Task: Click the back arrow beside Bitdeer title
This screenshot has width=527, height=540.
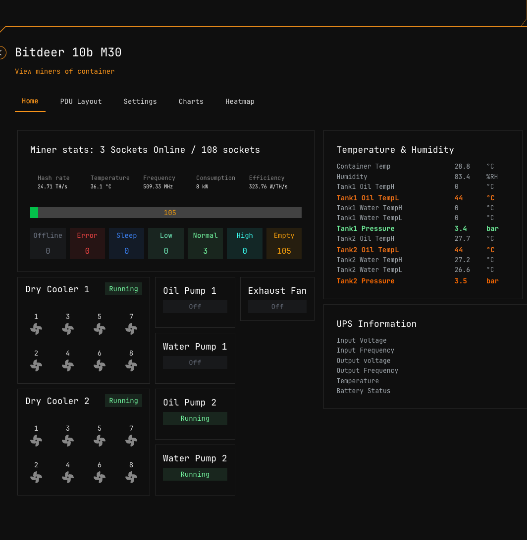Action: coord(1,52)
